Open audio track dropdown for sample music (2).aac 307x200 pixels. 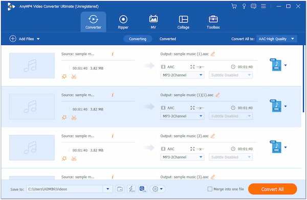click(x=182, y=157)
